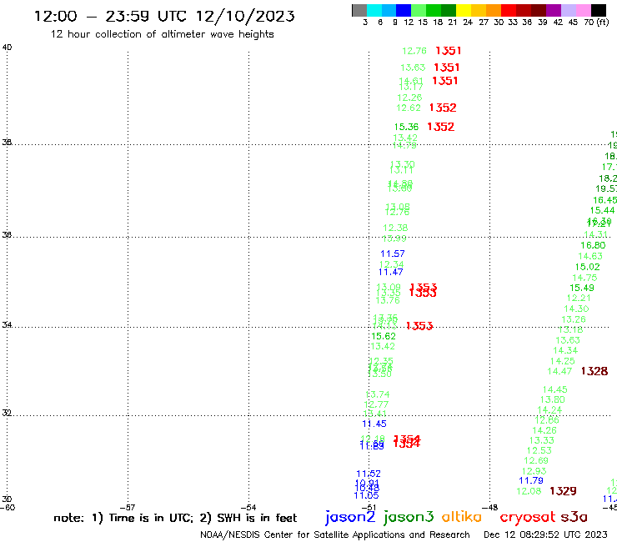This screenshot has height=542, width=617.
Task: Select the light green legend swatch
Action: (419, 10)
